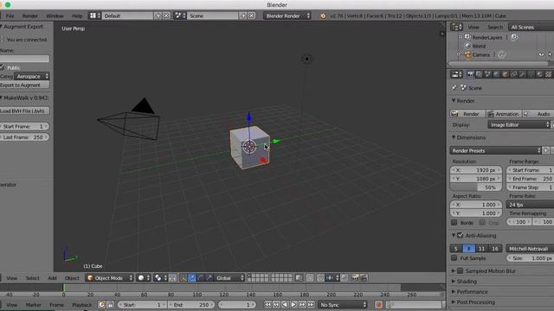Click the Blender logo icon in info header
Screen dimensions: 554x311
point(323,16)
